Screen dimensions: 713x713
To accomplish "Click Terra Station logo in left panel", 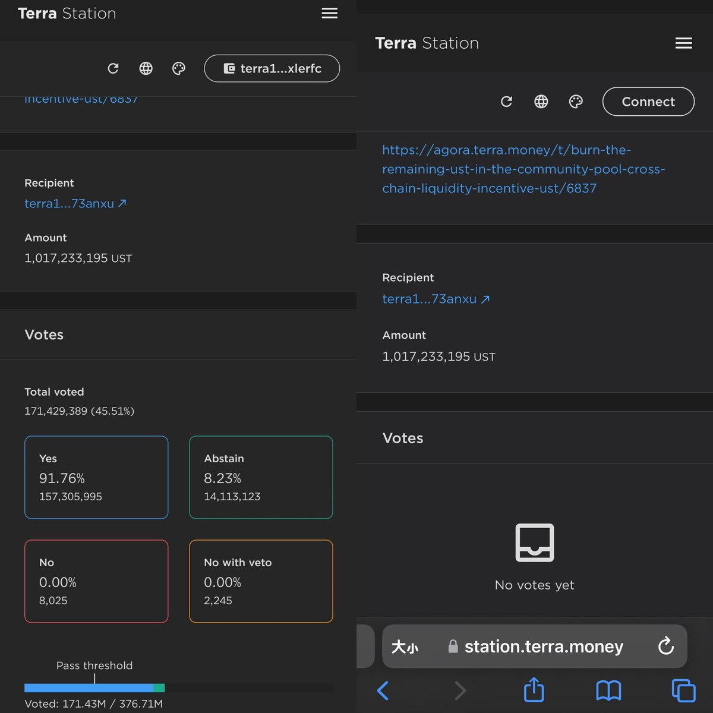I will tap(67, 13).
